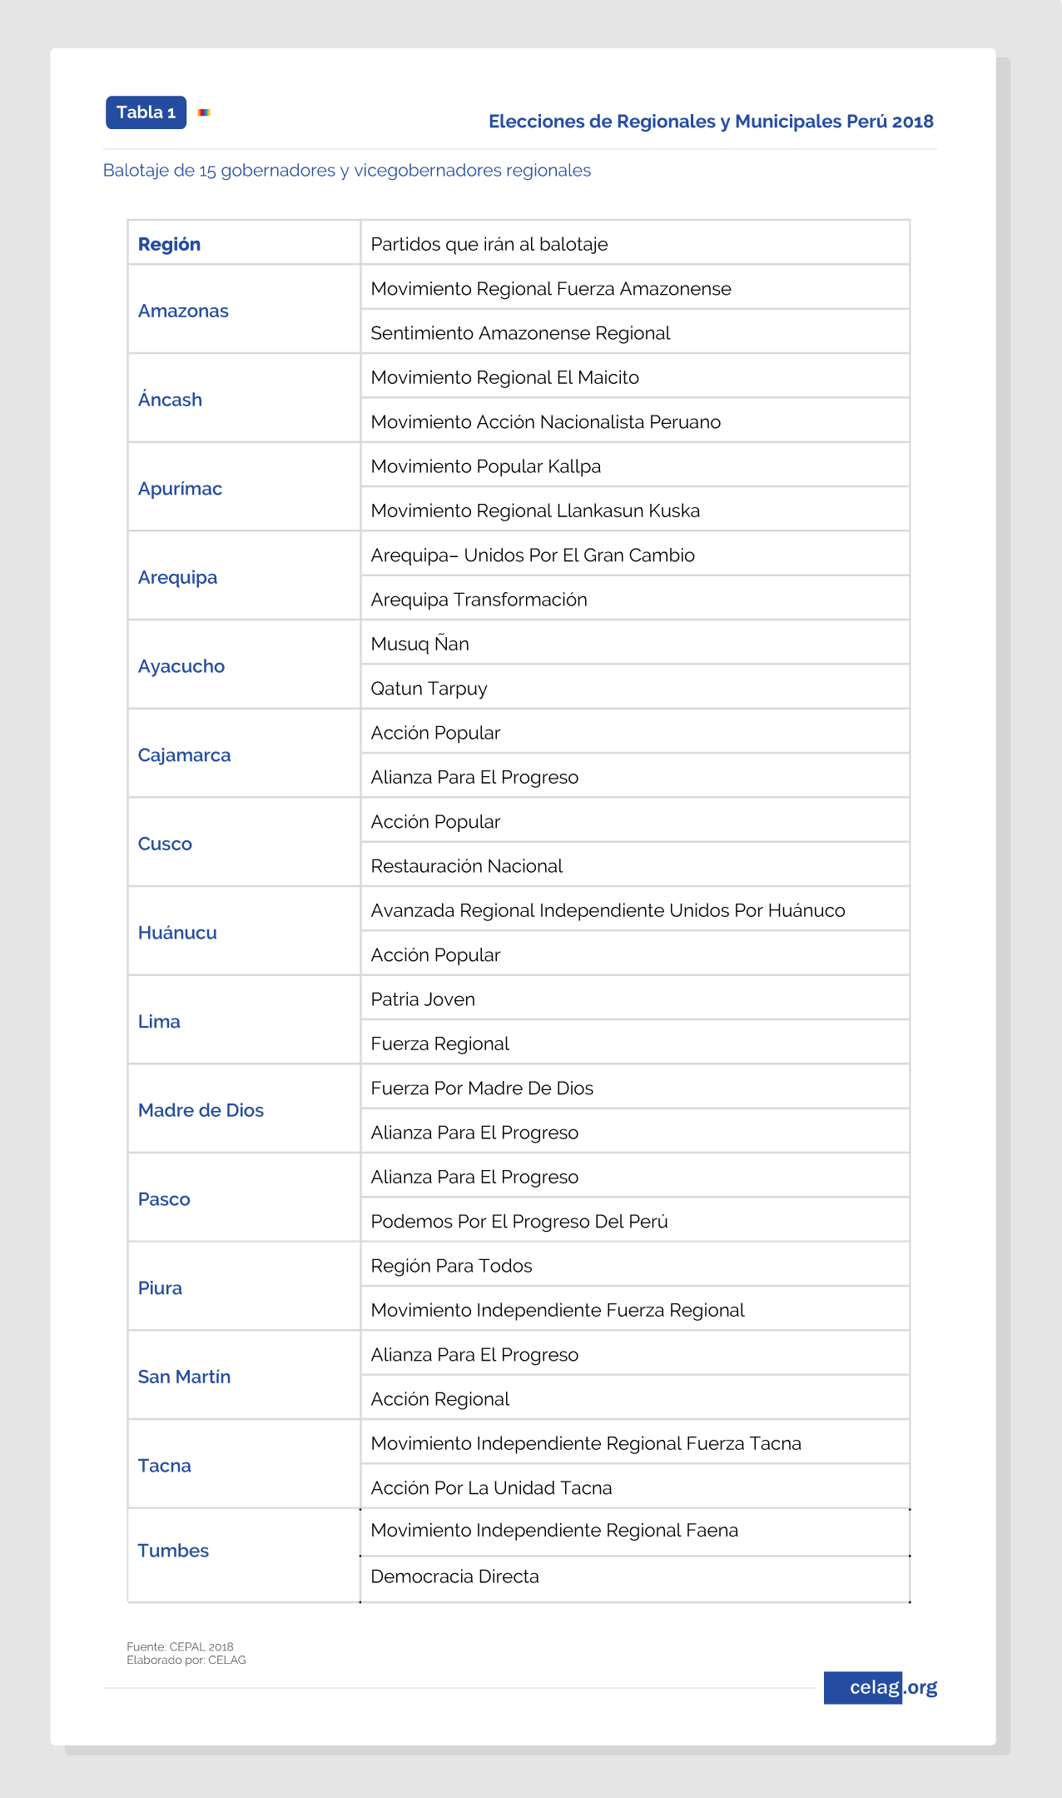
Task: Select the Cusco region cell
Action: click(x=244, y=843)
